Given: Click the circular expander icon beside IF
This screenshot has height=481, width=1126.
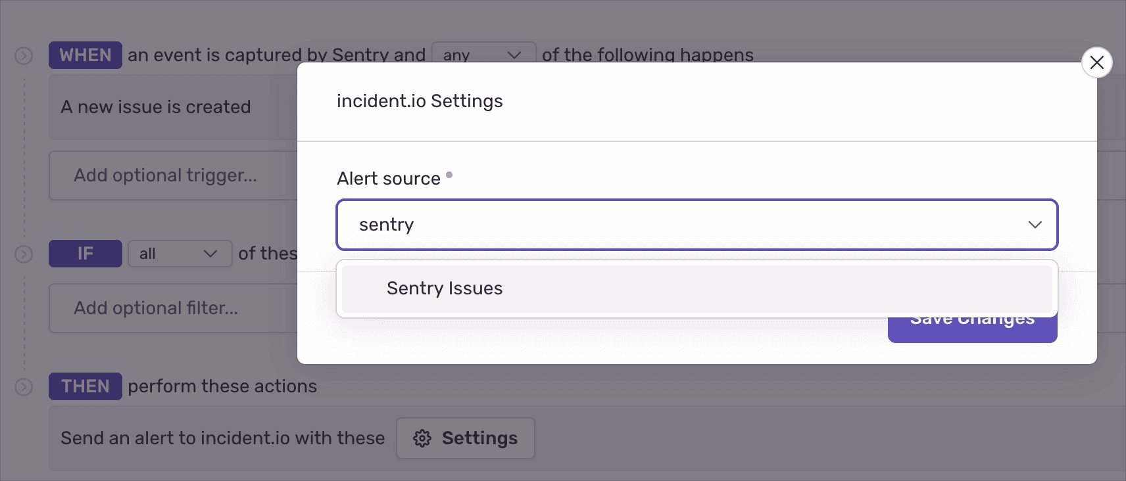Looking at the screenshot, I should click(24, 254).
